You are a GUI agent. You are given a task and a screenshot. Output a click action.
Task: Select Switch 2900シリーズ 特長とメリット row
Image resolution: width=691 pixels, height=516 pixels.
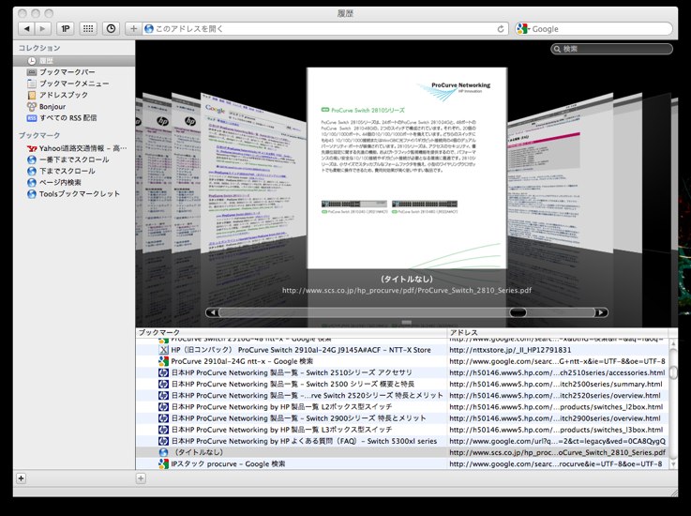(402, 418)
